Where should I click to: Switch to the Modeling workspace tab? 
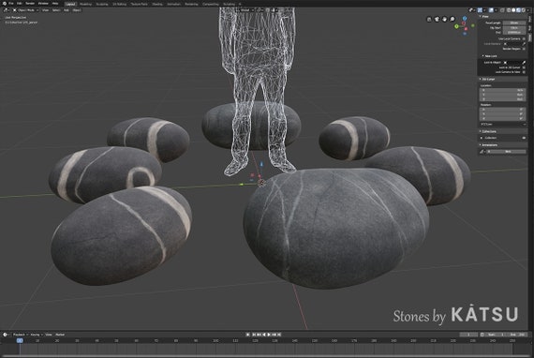tap(85, 4)
